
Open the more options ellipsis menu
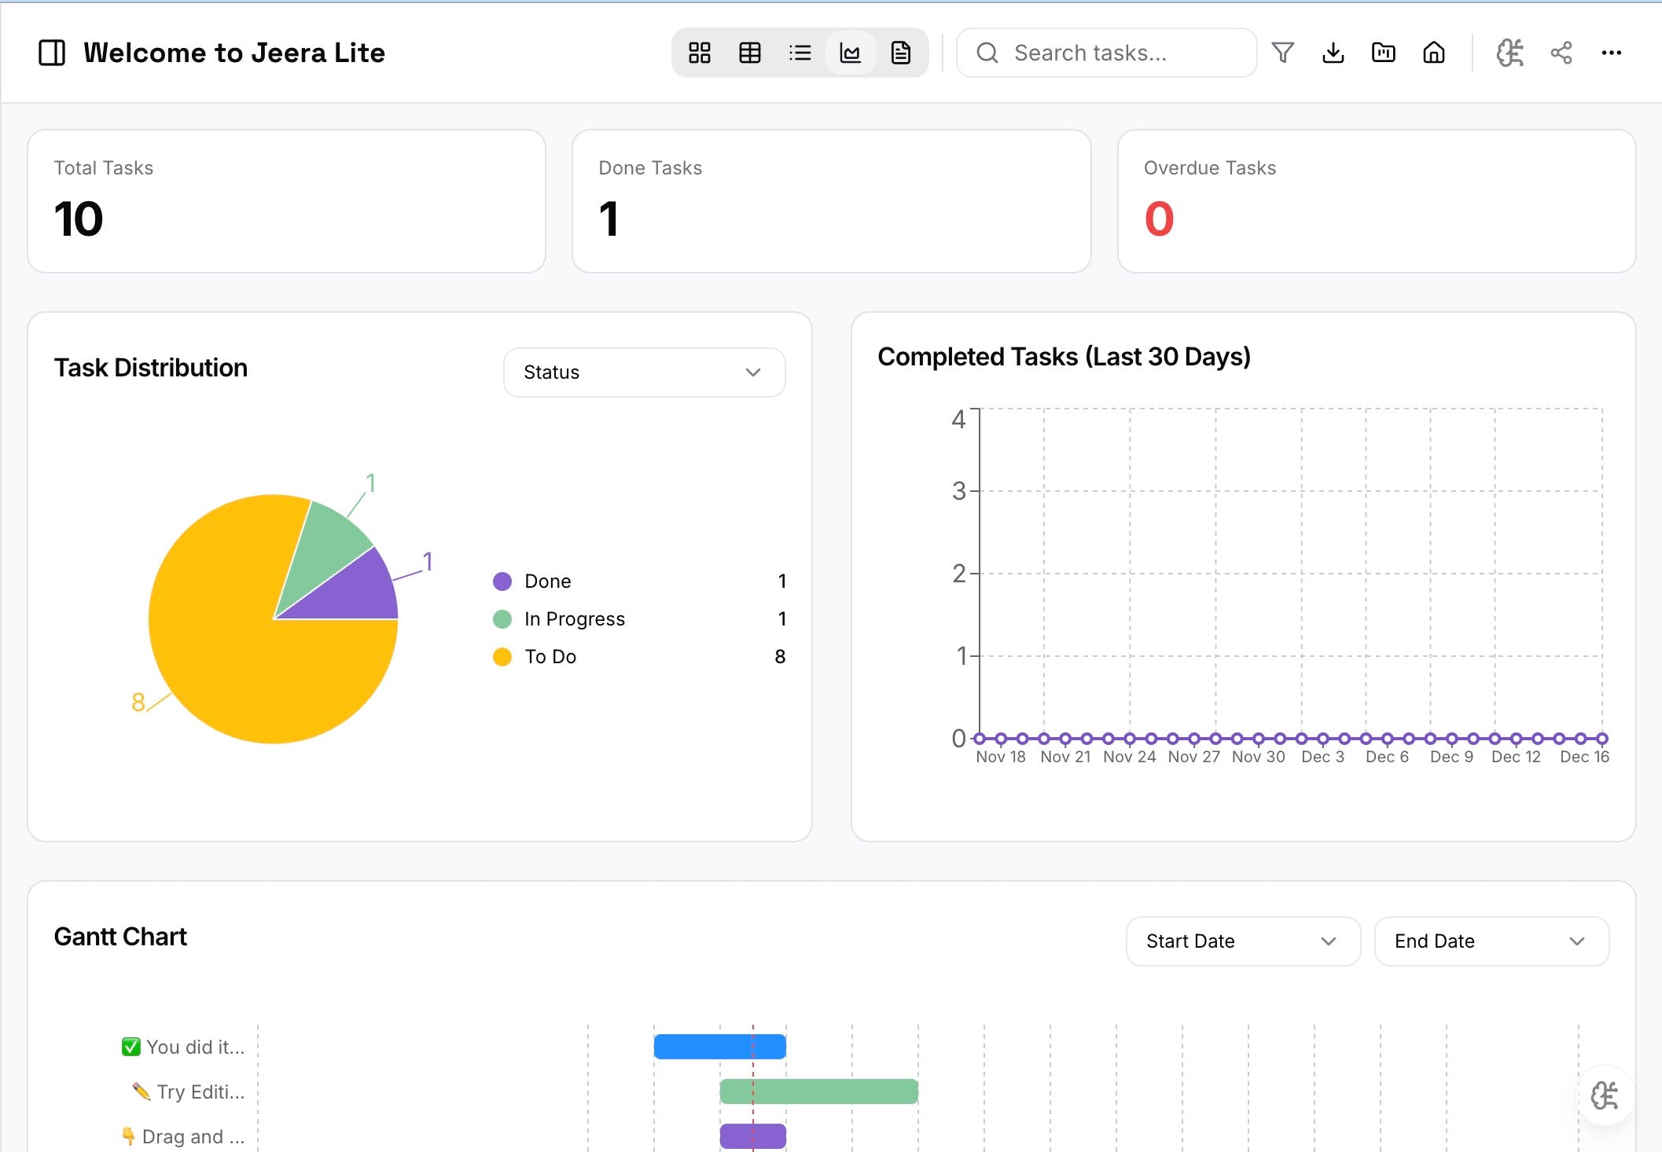(x=1611, y=53)
